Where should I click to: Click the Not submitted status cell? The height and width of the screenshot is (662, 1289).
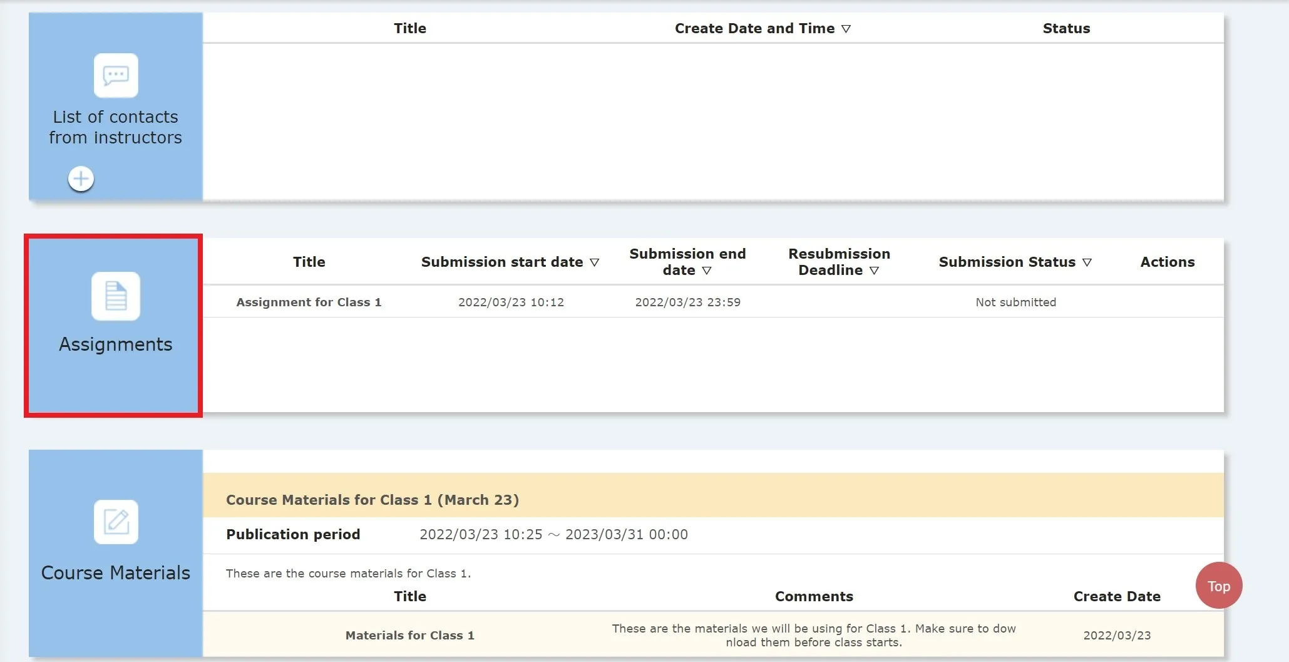point(1015,303)
